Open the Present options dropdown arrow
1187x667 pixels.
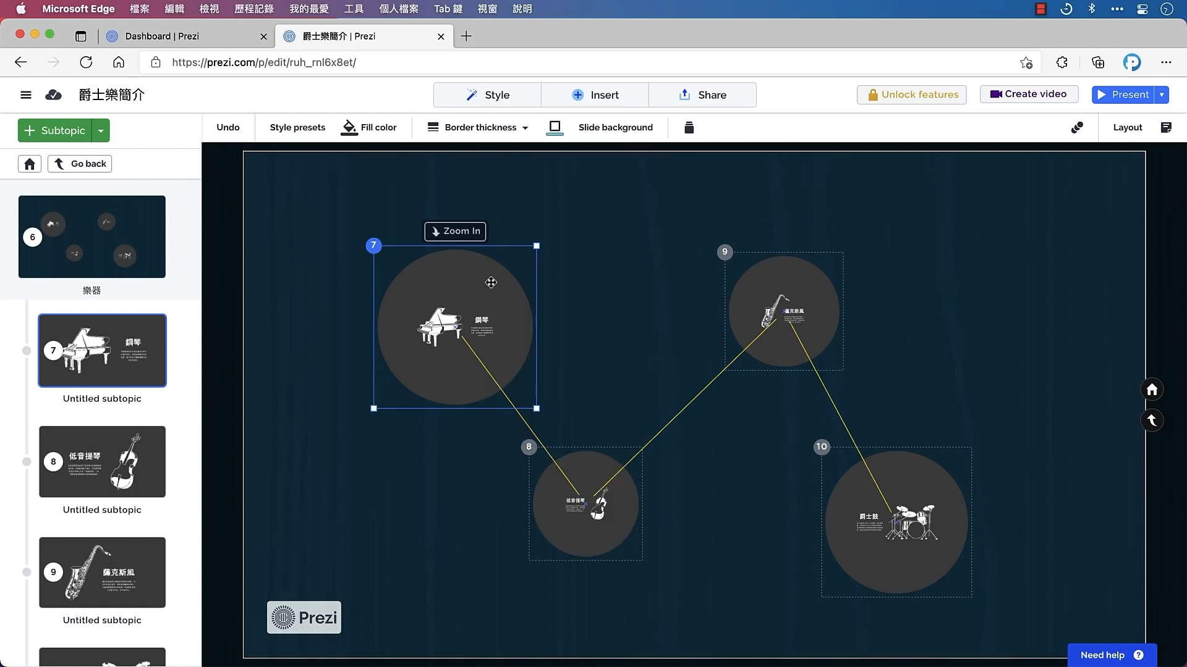click(x=1162, y=94)
